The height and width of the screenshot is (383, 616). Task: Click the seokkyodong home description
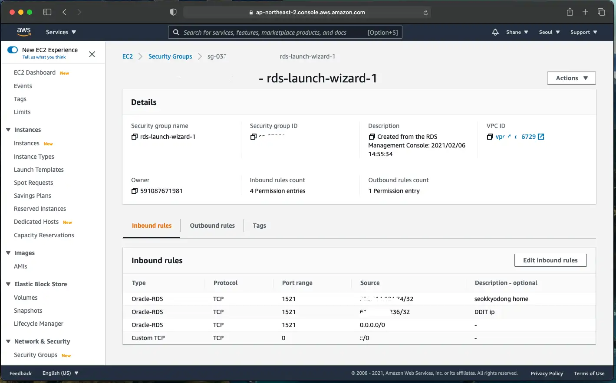(x=501, y=299)
